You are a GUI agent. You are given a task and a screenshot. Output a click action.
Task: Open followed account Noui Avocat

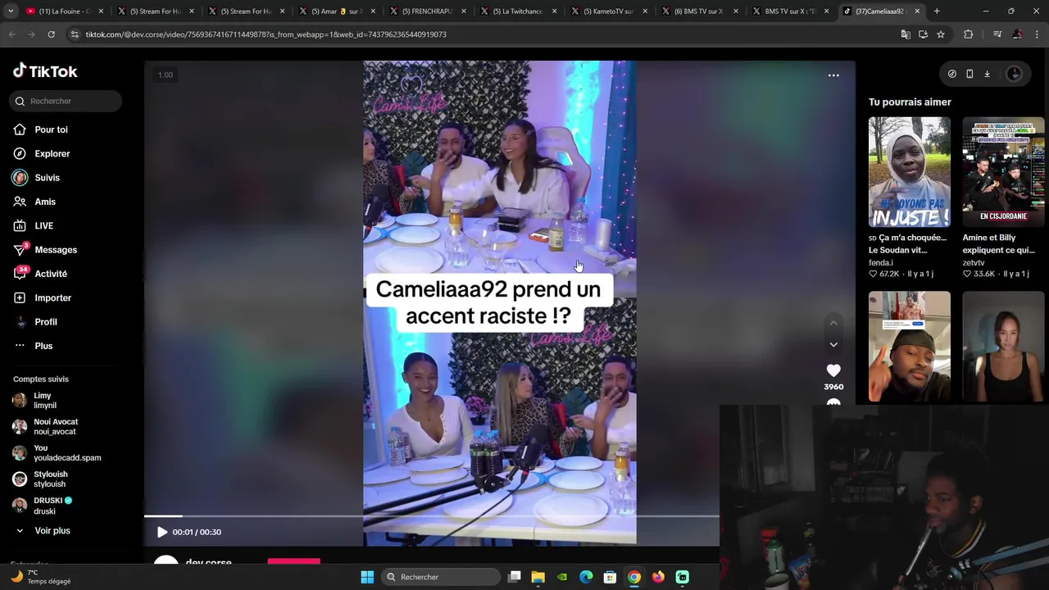point(56,427)
